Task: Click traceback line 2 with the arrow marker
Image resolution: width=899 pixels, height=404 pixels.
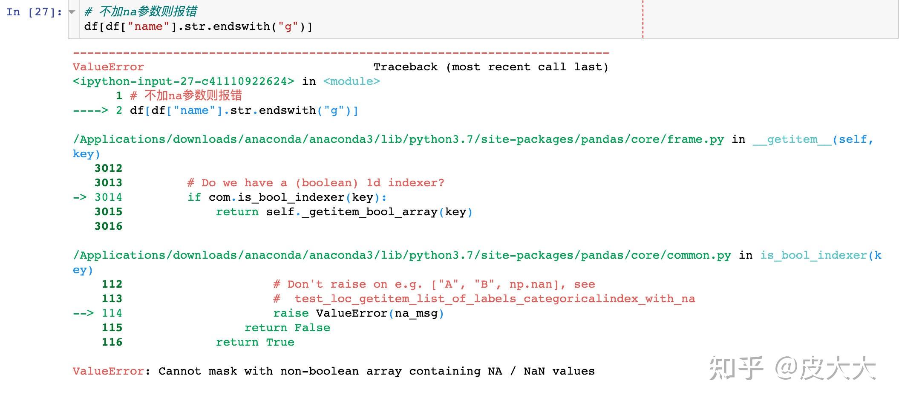Action: (x=216, y=111)
